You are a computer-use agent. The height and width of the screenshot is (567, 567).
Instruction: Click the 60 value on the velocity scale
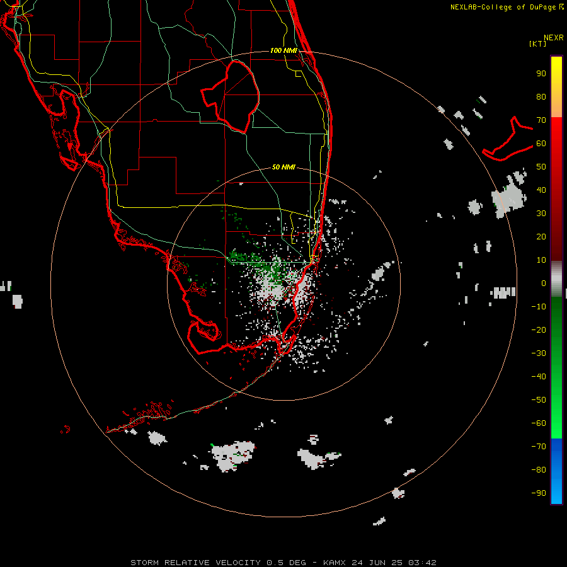541,144
